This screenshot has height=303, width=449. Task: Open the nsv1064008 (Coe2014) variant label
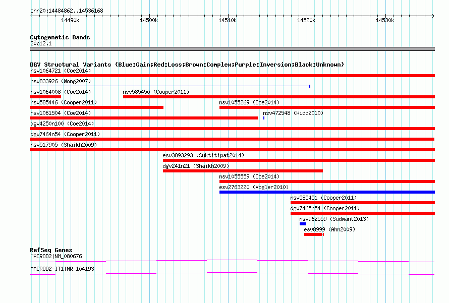(x=61, y=92)
